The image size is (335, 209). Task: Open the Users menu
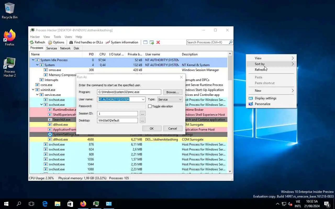pyautogui.click(x=68, y=37)
